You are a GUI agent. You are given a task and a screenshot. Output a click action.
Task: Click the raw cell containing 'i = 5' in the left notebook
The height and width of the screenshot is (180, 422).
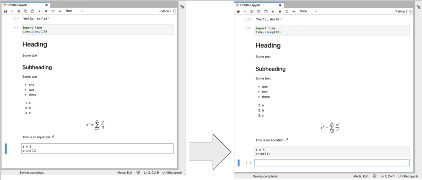click(x=97, y=148)
